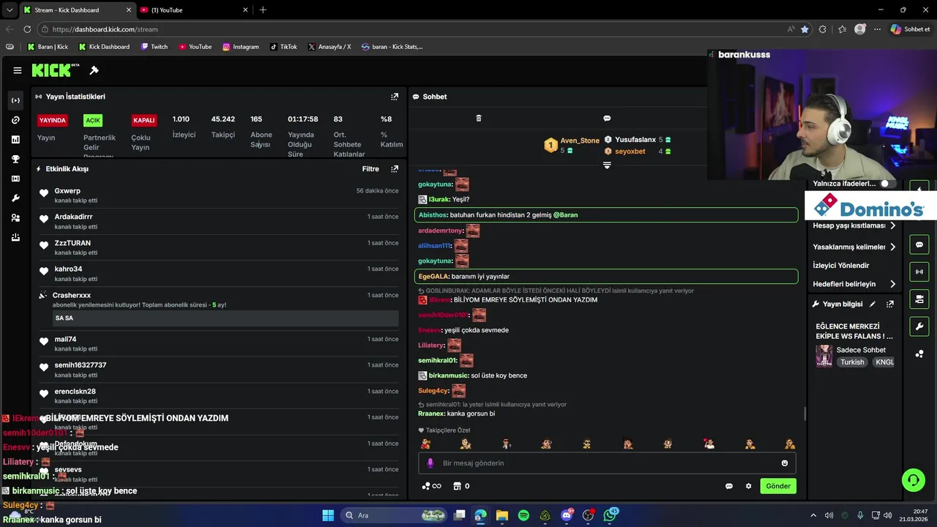The image size is (937, 527).
Task: Focus the Bir mesaj gönderin input
Action: (607, 463)
